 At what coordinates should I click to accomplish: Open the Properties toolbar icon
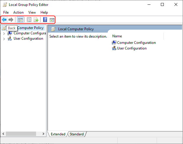tap(29, 20)
